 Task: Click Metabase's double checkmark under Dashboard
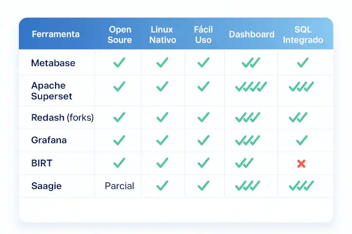coord(251,62)
